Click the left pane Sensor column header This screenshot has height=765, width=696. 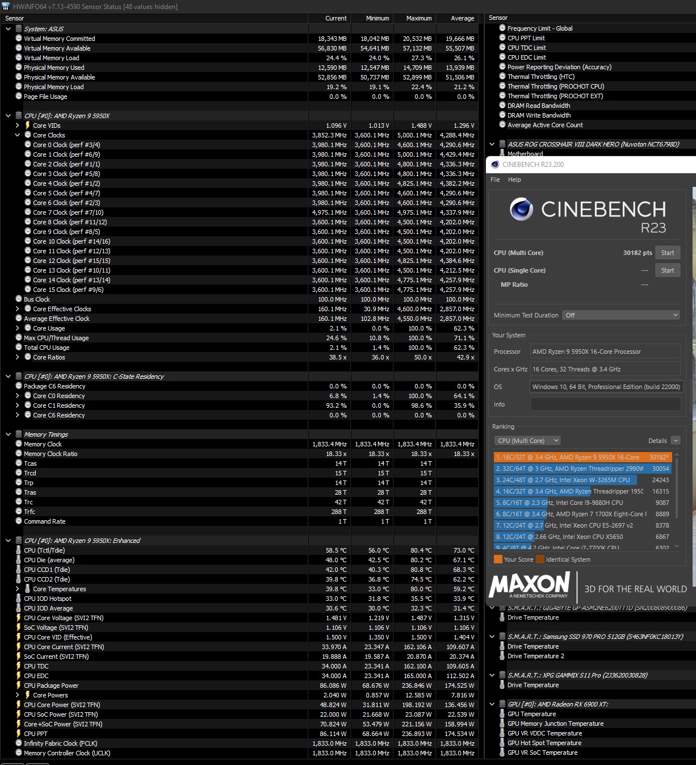click(154, 18)
